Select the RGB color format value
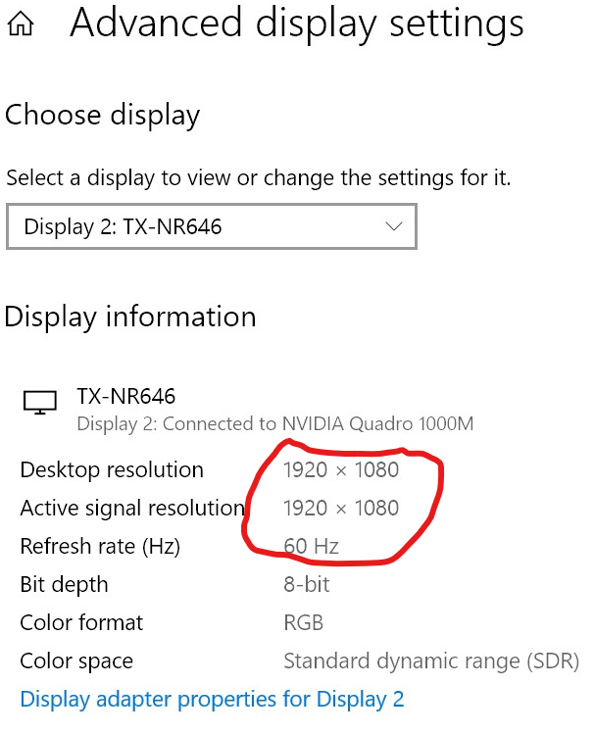The image size is (595, 734). 303,623
